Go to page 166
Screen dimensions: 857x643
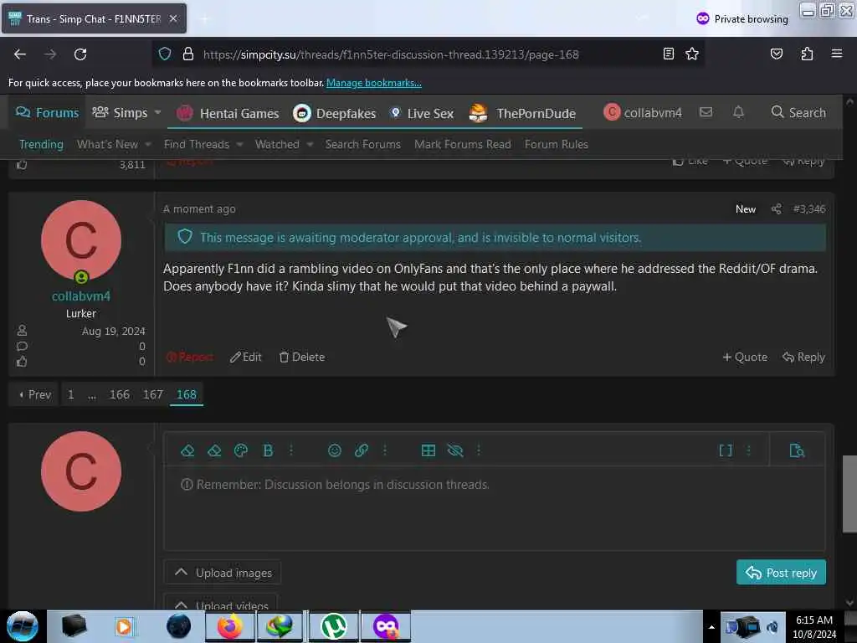click(x=120, y=394)
